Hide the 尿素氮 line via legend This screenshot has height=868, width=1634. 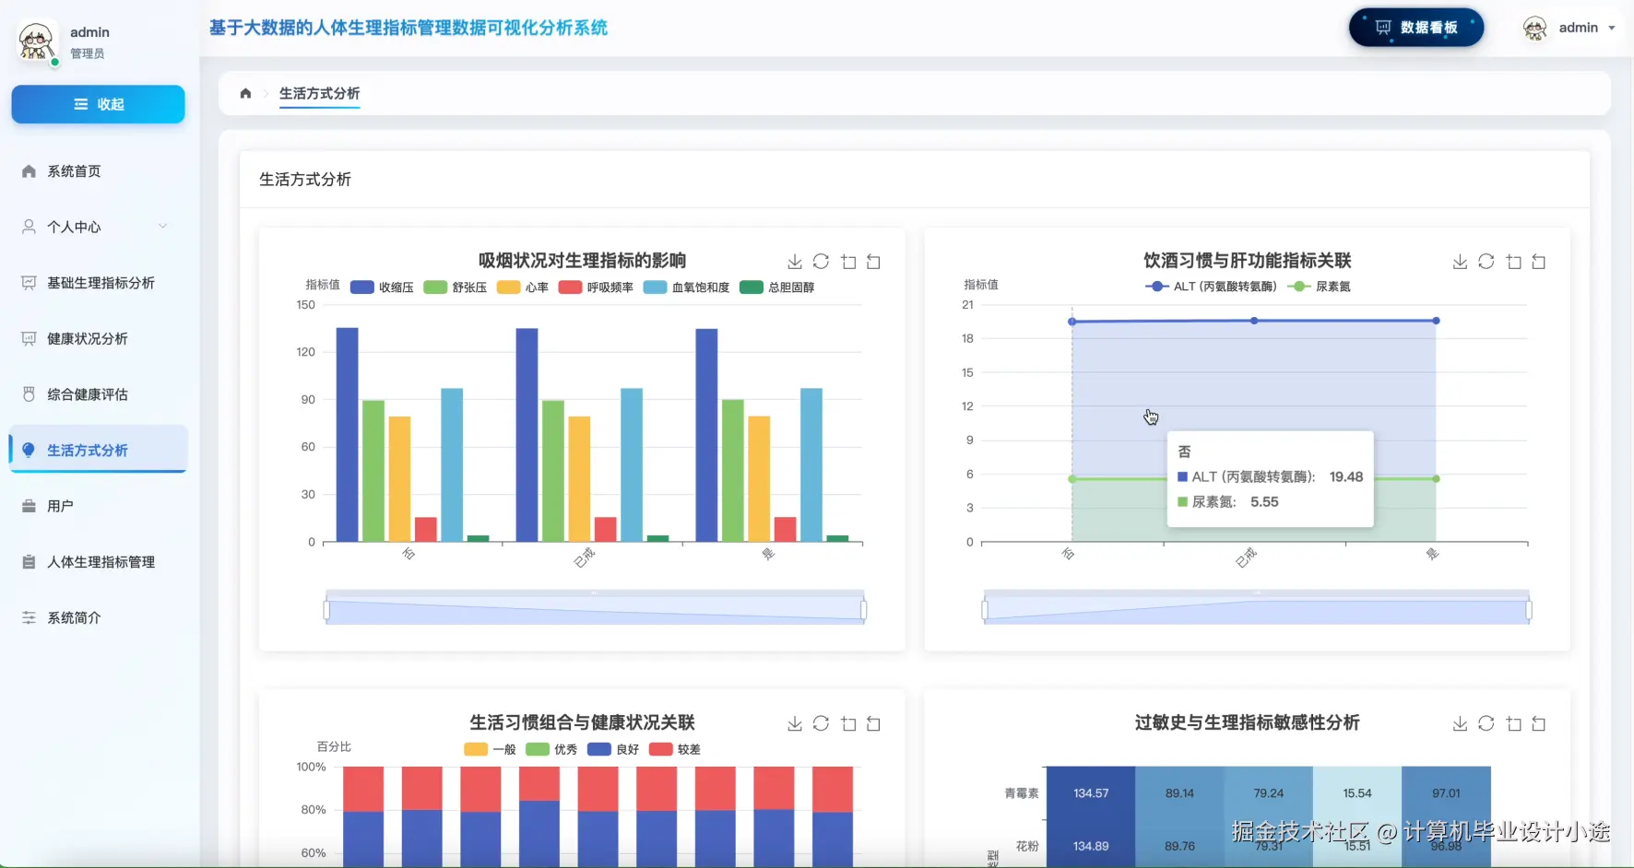point(1319,287)
